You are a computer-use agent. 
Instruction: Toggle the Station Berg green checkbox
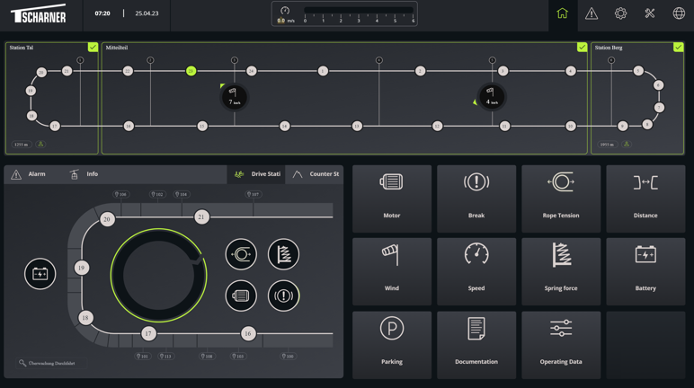tap(678, 48)
